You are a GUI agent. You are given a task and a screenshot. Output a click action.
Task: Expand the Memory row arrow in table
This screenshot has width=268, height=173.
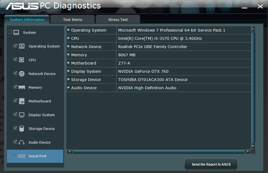(68, 55)
